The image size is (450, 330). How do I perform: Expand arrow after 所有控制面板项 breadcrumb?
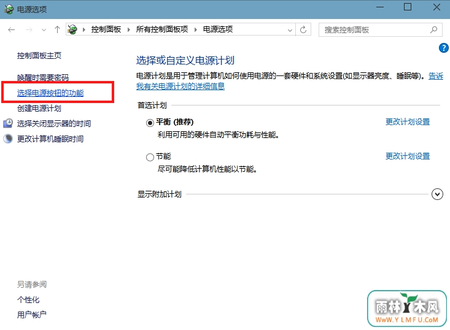(196, 30)
